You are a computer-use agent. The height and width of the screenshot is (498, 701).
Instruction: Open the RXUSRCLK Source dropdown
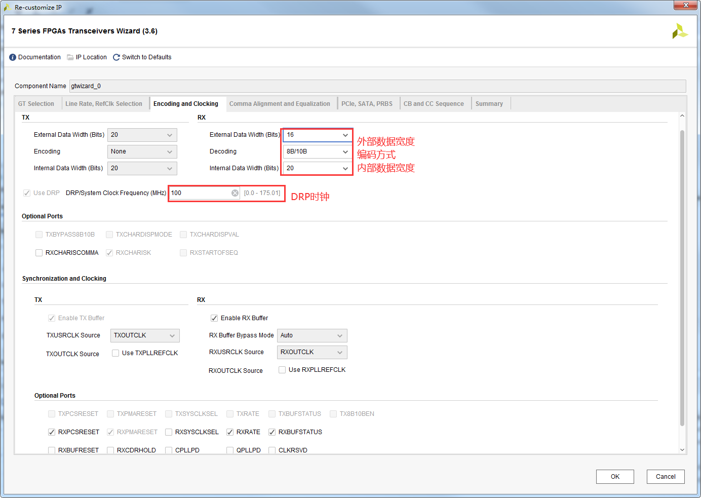coord(312,352)
